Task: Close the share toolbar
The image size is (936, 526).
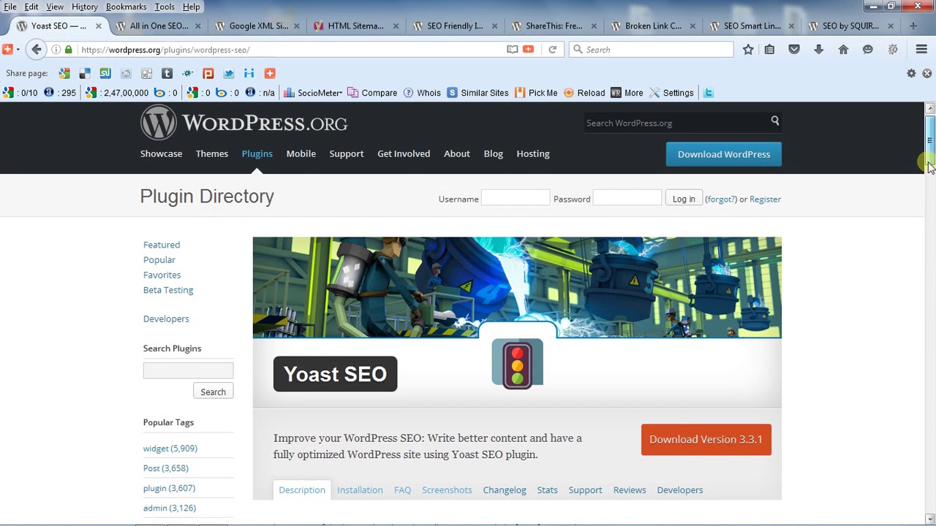Action: (x=927, y=74)
